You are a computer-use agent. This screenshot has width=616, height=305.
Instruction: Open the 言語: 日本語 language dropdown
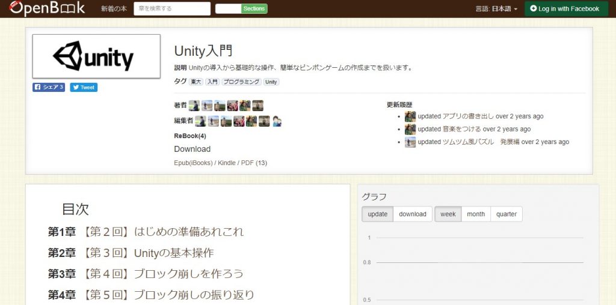[x=496, y=8]
